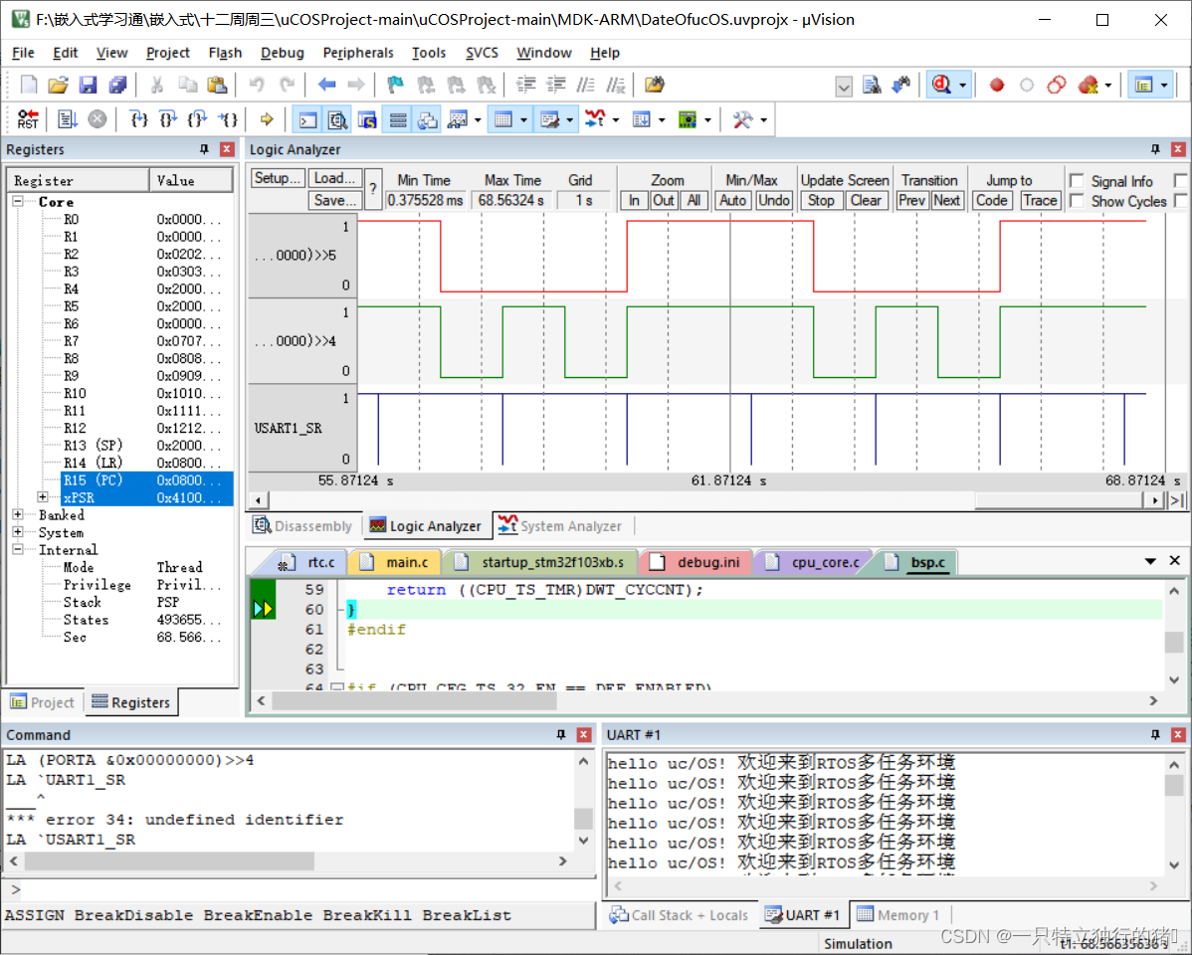Click the New file icon
Image resolution: width=1192 pixels, height=955 pixels.
click(29, 85)
